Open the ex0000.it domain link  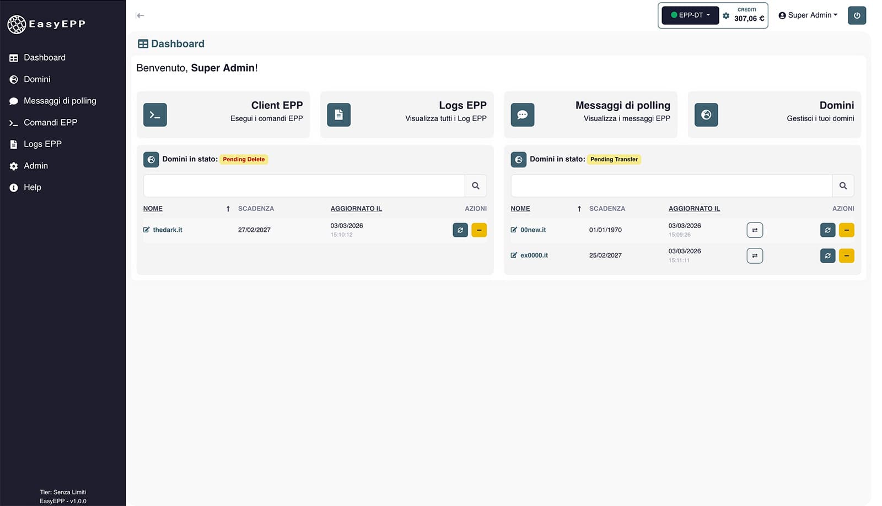click(534, 255)
